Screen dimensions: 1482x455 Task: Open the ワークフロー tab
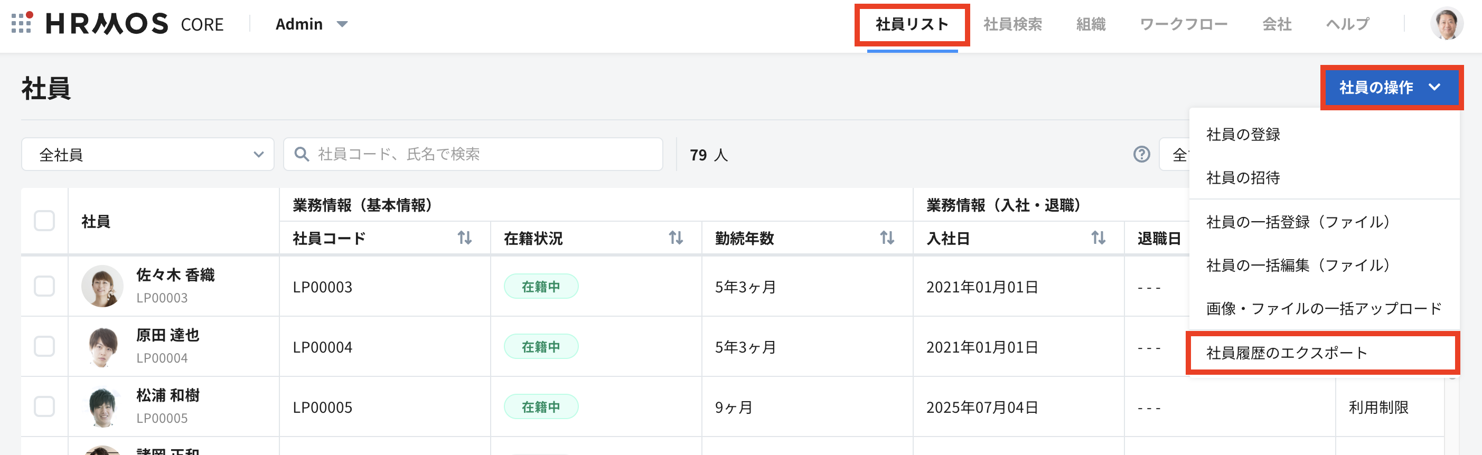point(1184,24)
